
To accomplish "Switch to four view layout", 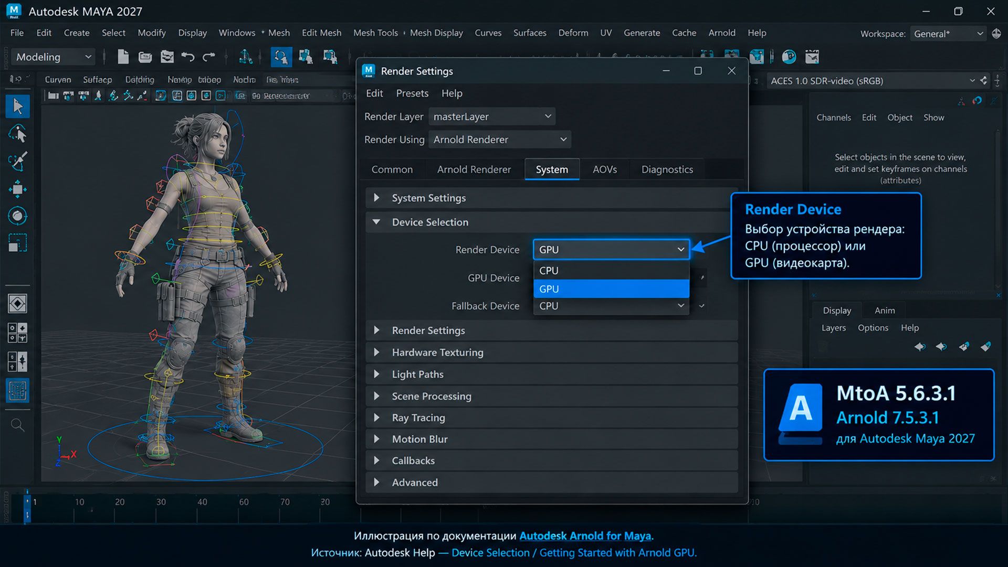I will [x=17, y=333].
